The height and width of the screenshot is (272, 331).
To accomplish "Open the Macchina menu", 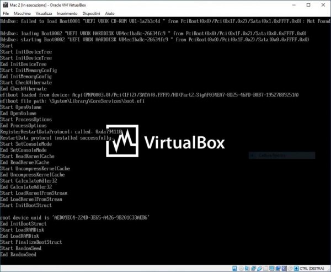I will tap(22, 13).
